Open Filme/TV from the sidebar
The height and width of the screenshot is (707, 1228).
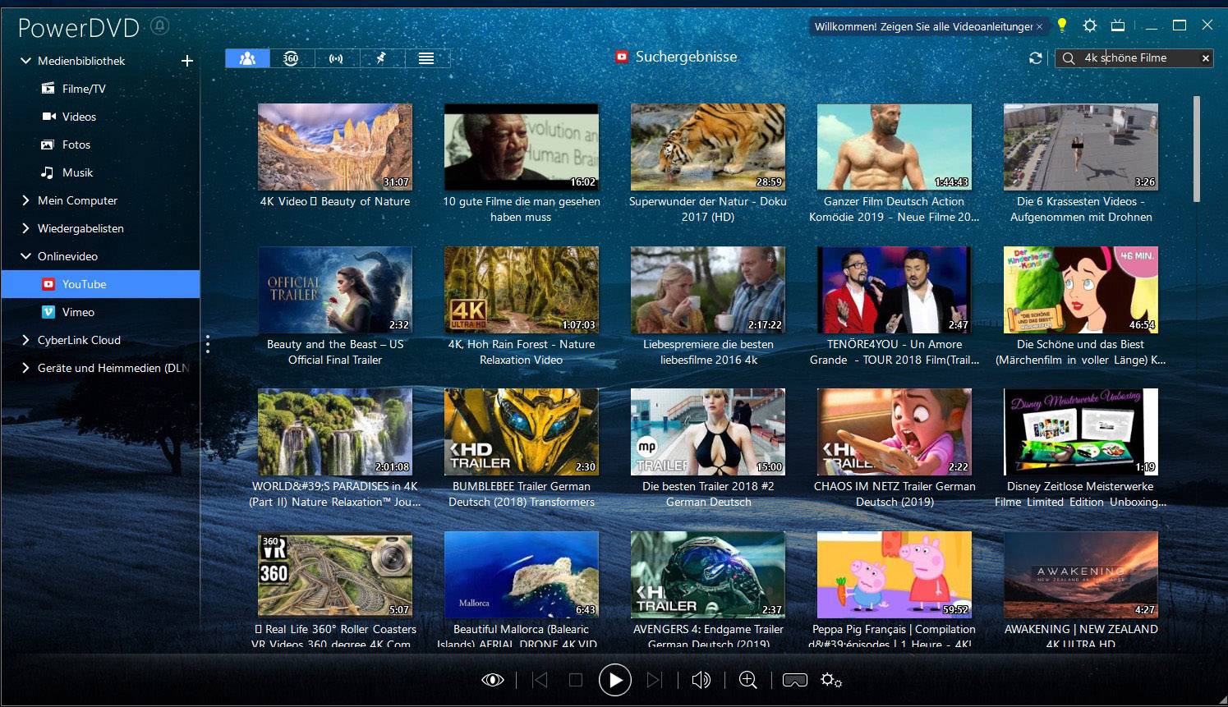(x=83, y=88)
